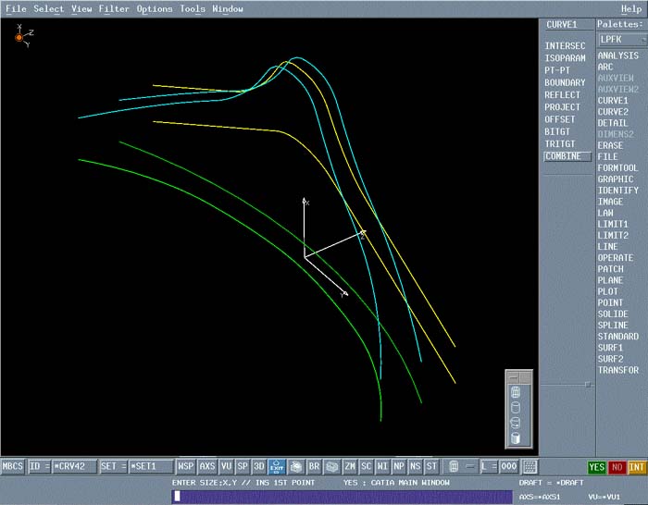Click the 3D box icon beside BR
Image resolution: width=648 pixels, height=505 pixels.
point(332,467)
